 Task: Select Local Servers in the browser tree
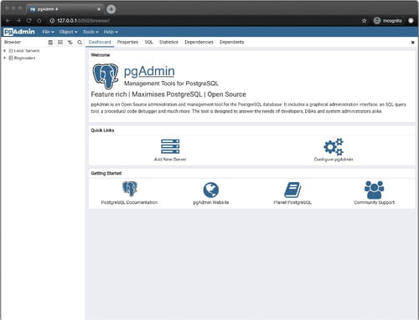coord(27,51)
